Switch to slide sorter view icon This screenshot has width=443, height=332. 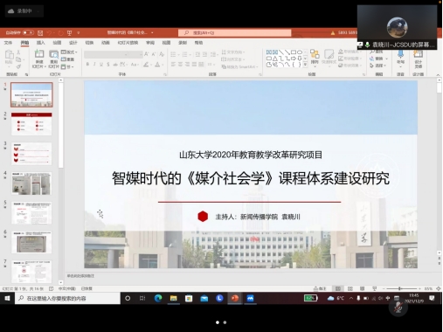point(350,288)
